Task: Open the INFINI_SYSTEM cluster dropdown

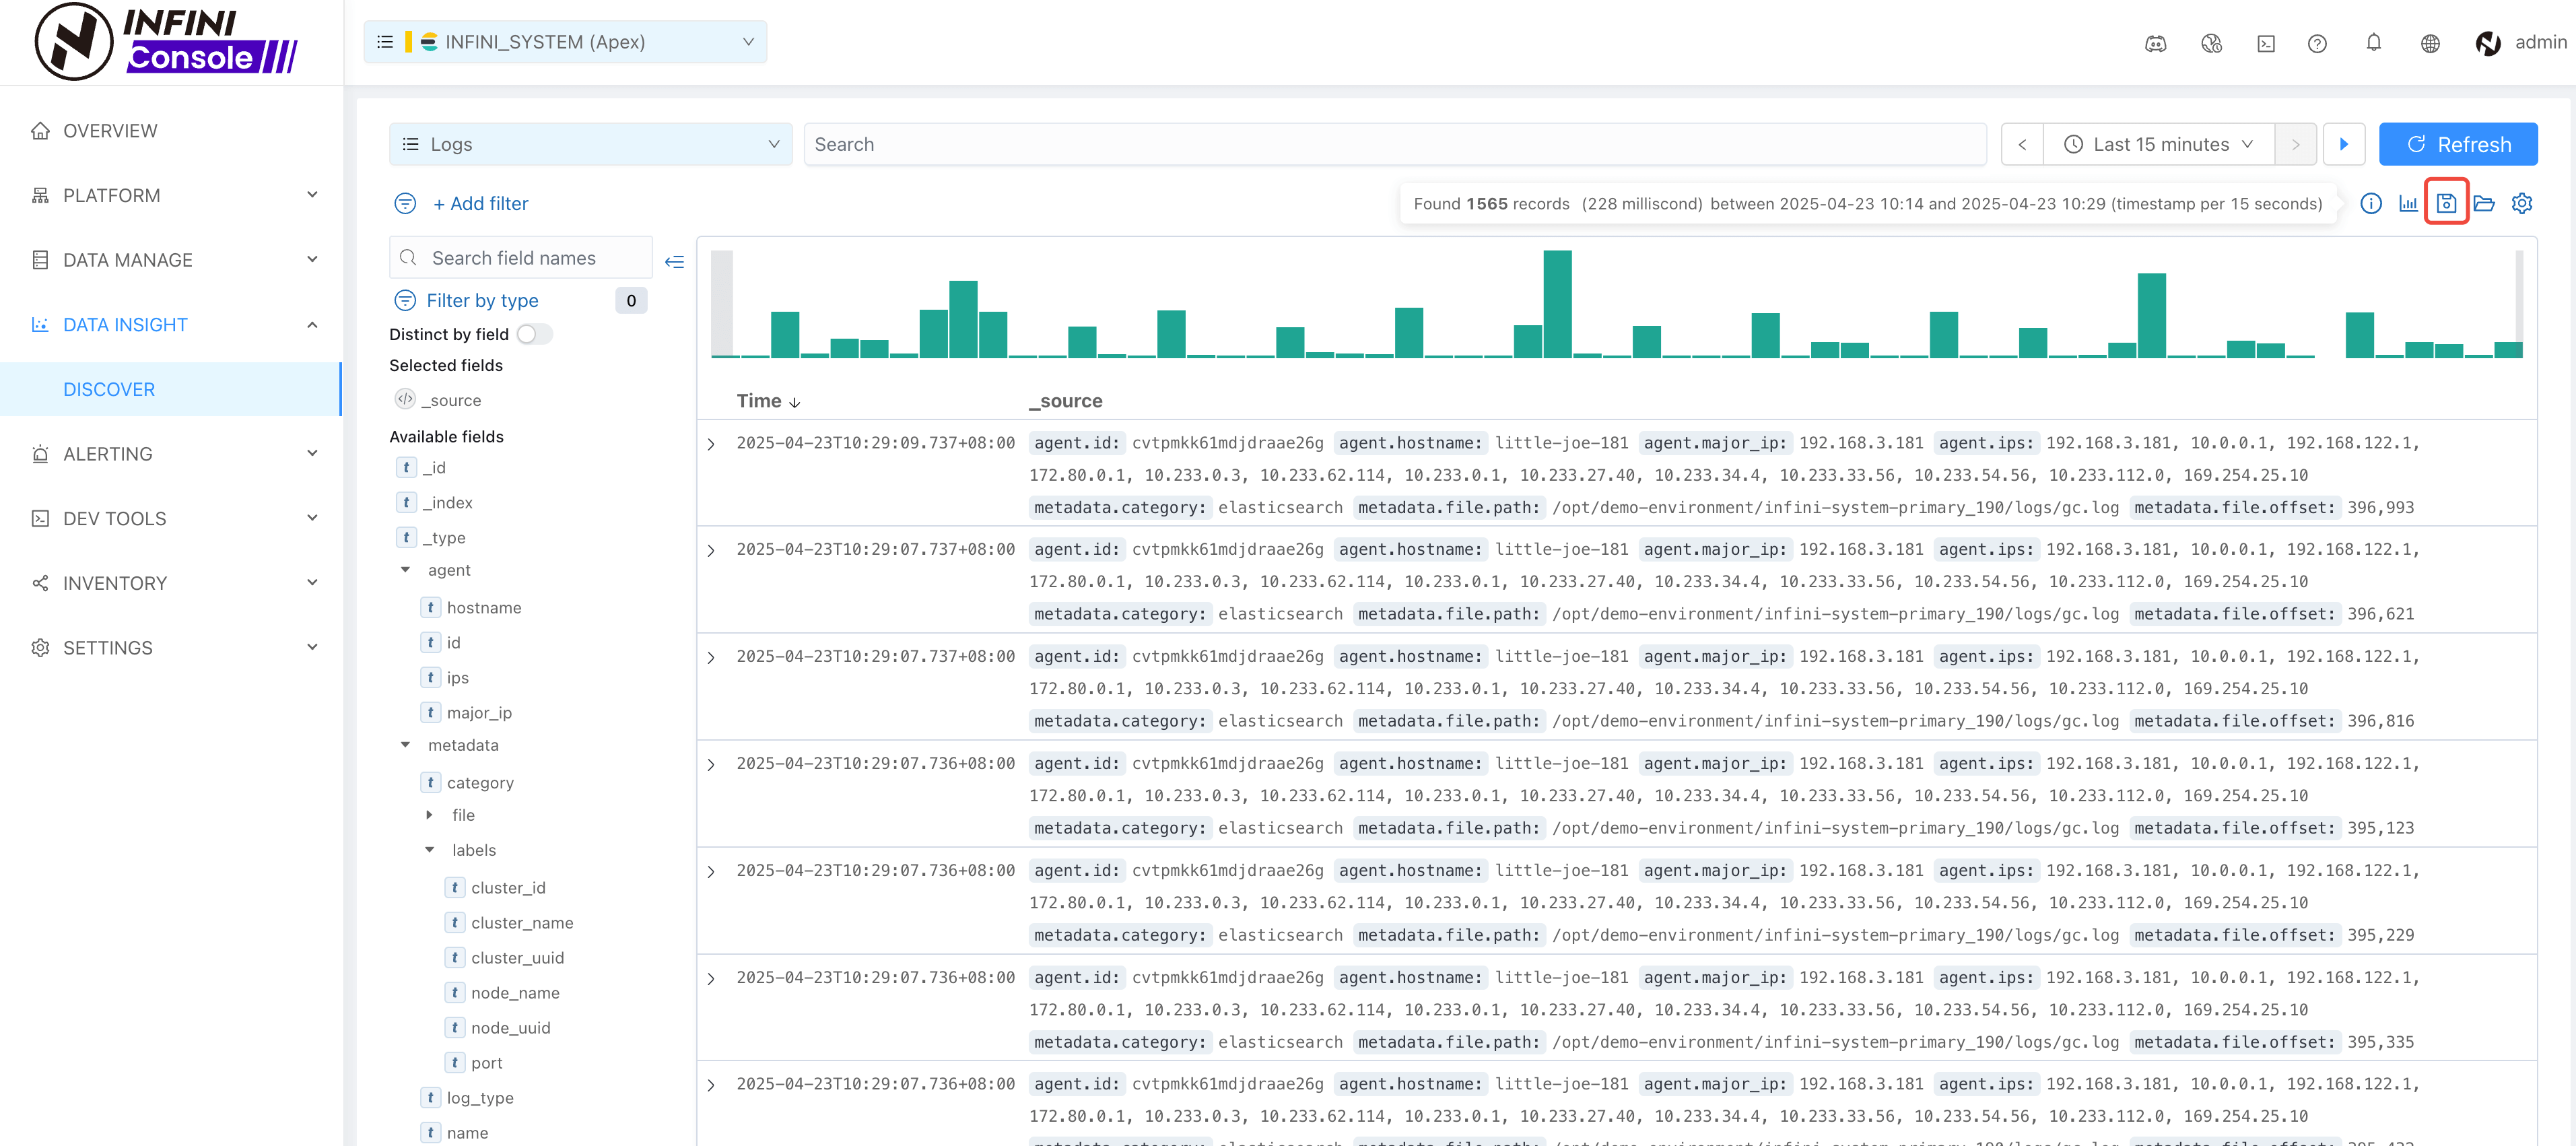Action: click(x=565, y=42)
